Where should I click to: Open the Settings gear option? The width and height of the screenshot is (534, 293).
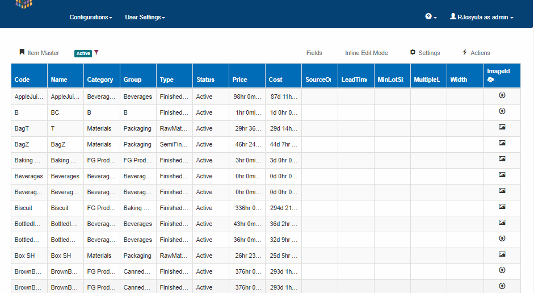[424, 53]
